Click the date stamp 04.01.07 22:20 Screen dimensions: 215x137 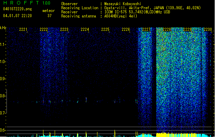click(x=17, y=16)
